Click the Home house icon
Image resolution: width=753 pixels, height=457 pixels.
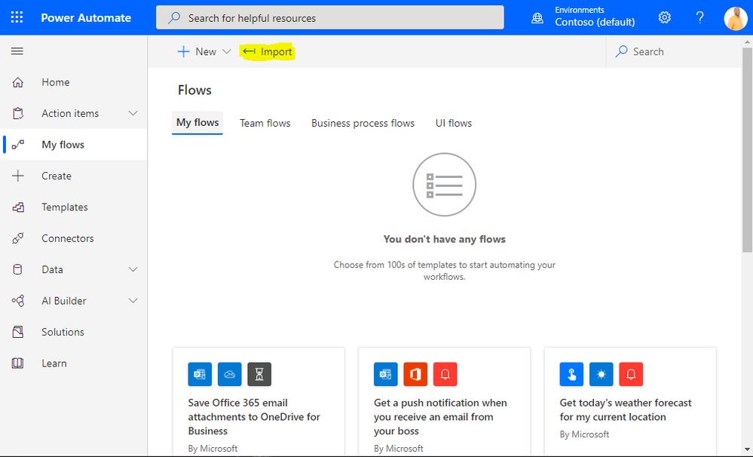tap(18, 82)
